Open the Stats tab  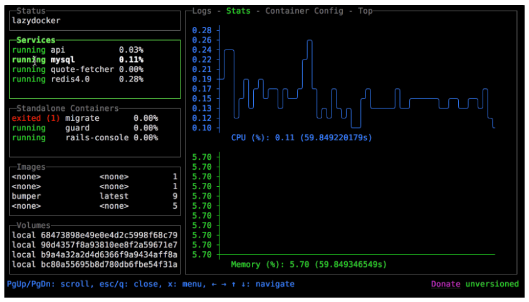[x=238, y=11]
